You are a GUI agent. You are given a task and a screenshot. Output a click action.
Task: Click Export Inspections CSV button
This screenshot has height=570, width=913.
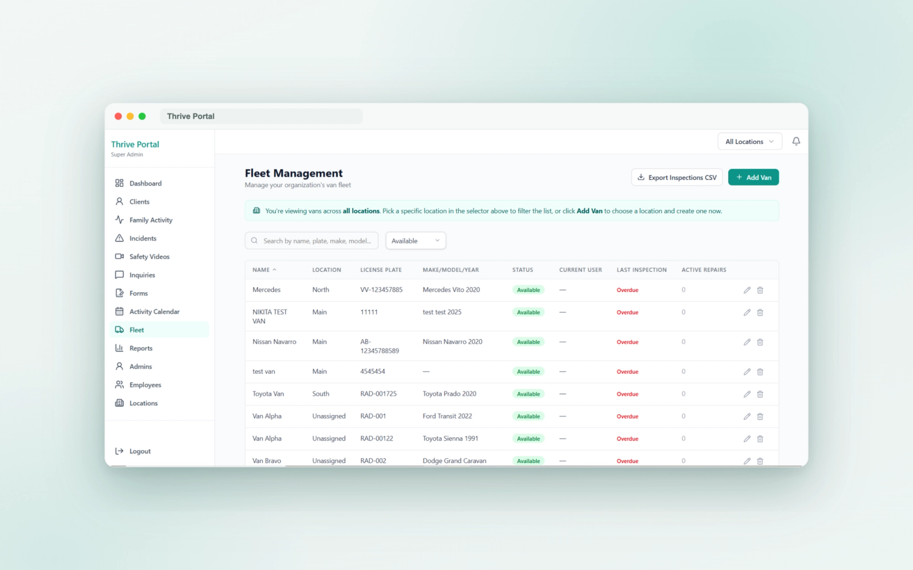677,177
